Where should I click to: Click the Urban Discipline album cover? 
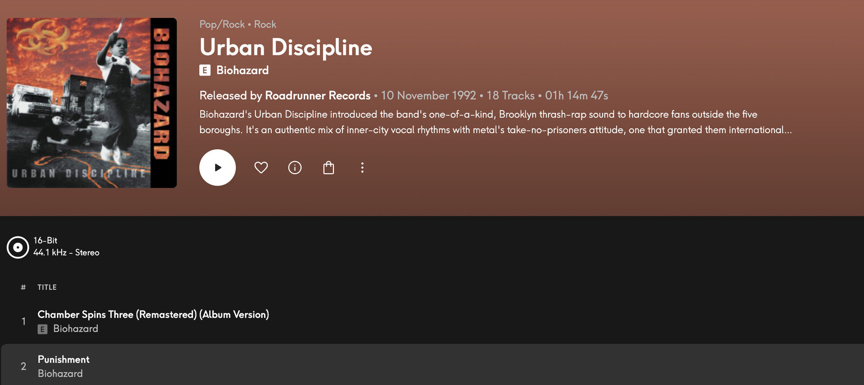(x=92, y=103)
